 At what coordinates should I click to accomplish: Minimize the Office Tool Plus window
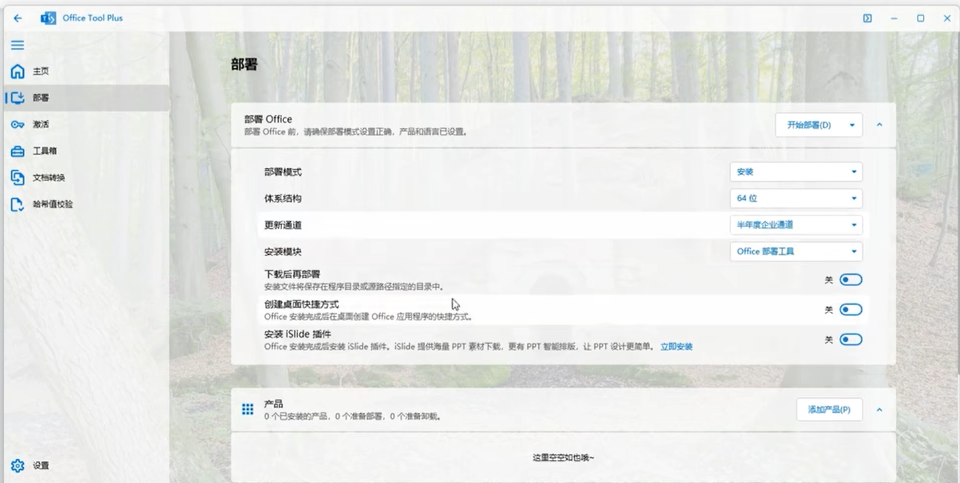894,19
